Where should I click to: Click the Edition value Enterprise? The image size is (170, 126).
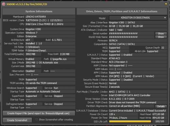click(31, 36)
